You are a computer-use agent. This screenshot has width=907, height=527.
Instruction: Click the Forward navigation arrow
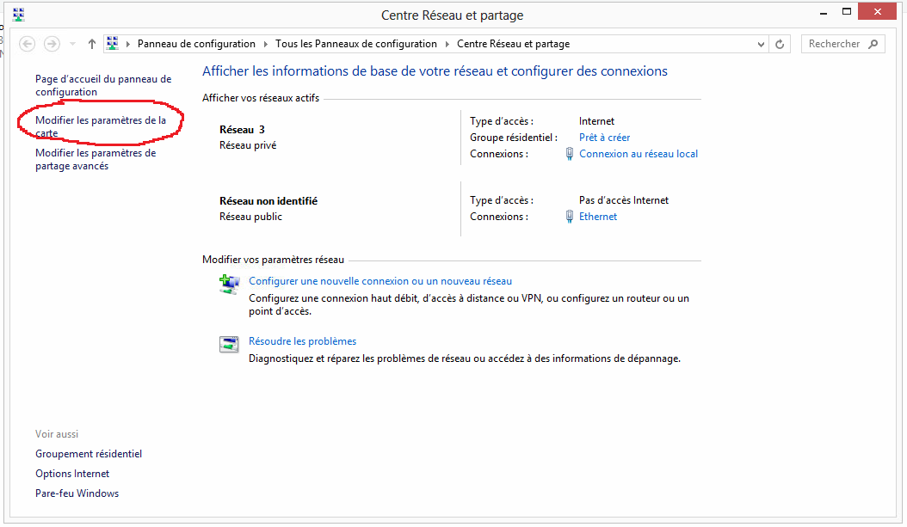click(x=52, y=44)
